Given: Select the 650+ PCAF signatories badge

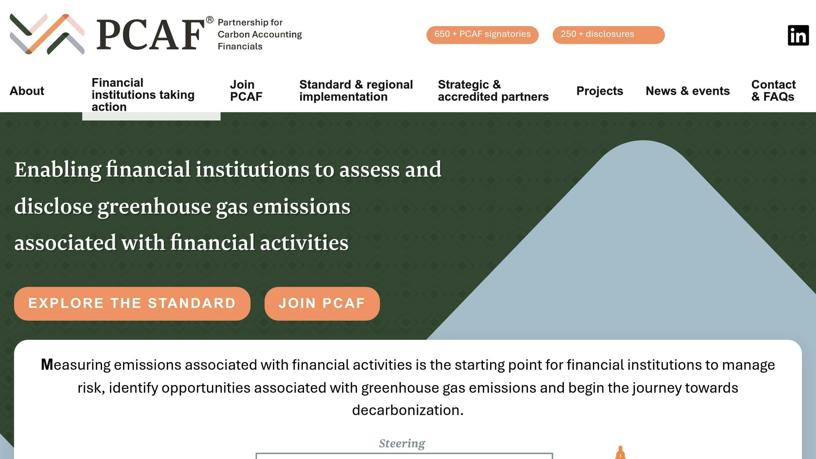Looking at the screenshot, I should [x=483, y=34].
